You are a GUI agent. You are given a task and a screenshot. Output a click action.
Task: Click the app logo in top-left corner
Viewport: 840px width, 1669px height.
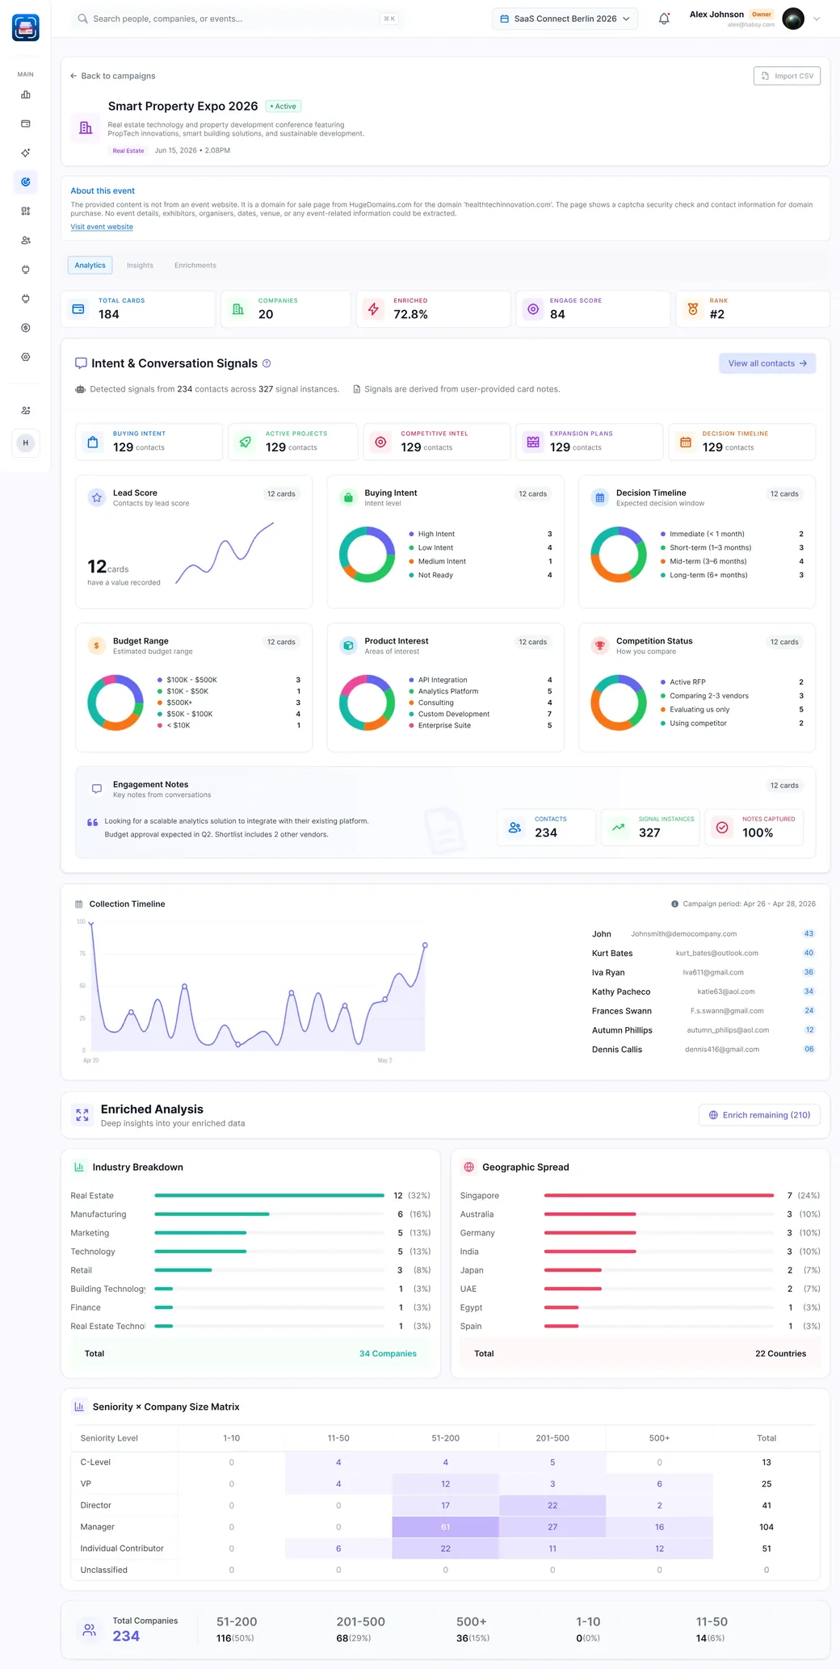point(26,27)
